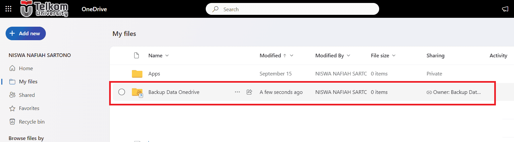This screenshot has height=142, width=514.
Task: Open the Modified By column dropdown
Action: point(348,56)
